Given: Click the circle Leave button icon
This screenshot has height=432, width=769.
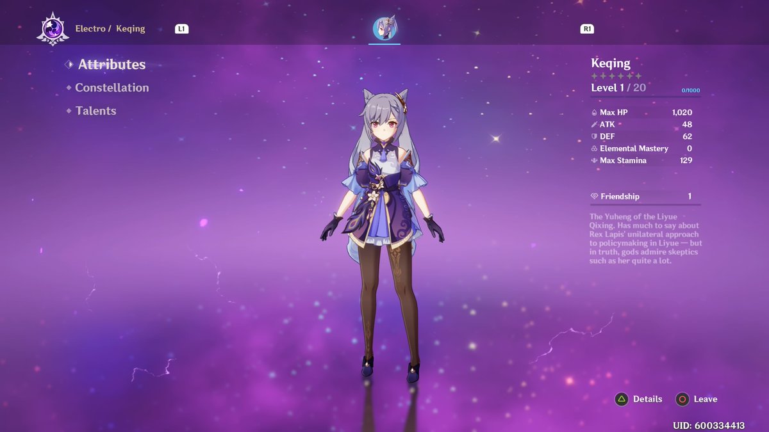Looking at the screenshot, I should 682,399.
